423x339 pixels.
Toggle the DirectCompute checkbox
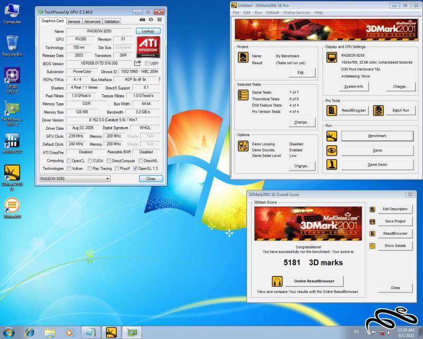[109, 160]
